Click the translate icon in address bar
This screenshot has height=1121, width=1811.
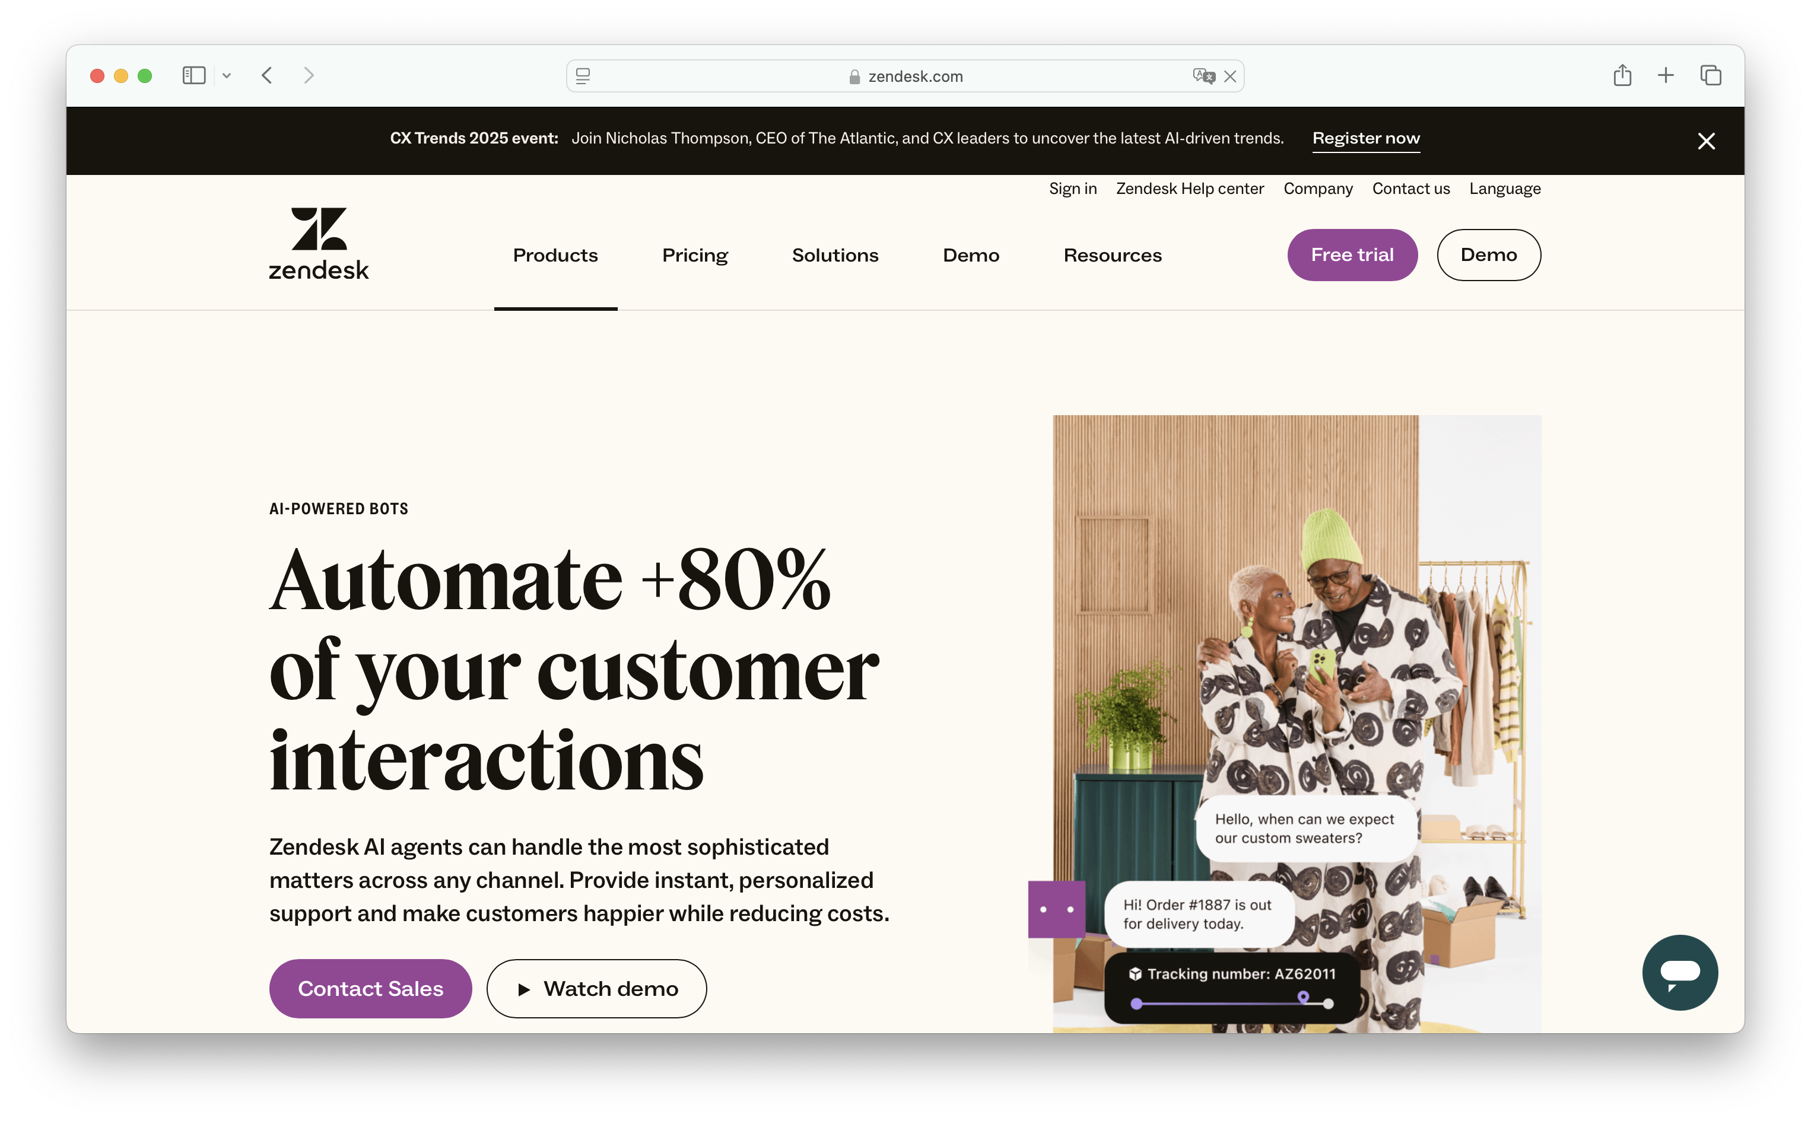click(1203, 76)
